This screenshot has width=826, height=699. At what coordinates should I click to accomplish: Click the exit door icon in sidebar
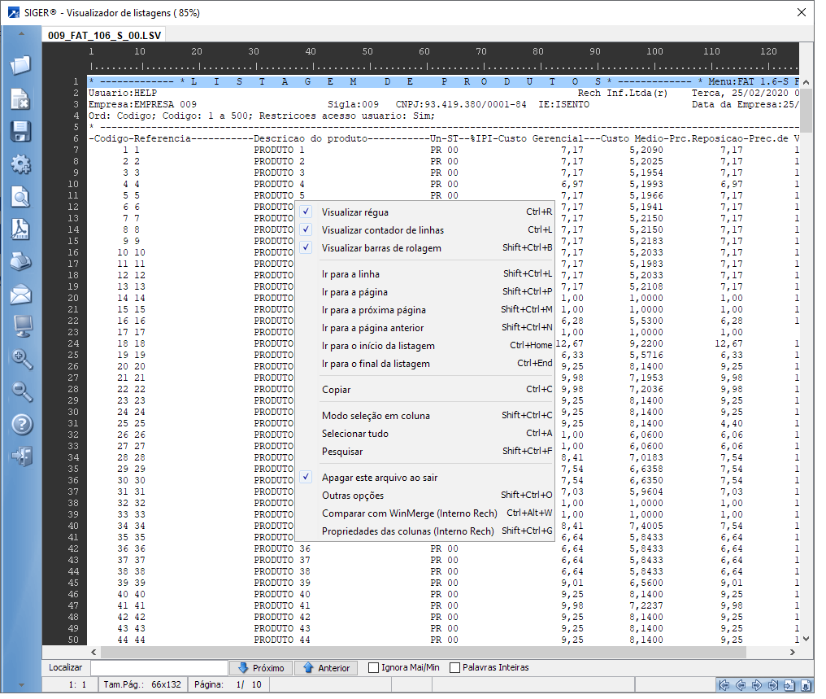click(x=20, y=457)
